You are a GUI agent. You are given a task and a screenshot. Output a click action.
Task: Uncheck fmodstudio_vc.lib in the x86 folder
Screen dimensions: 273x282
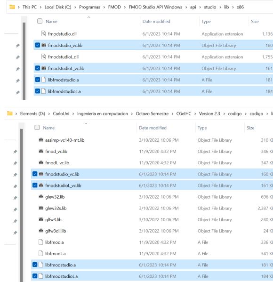38,45
